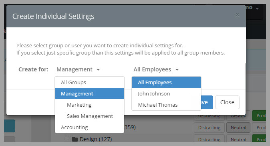The image size is (270, 146).
Task: Set Distracting in the row above Design
Action: pos(209,128)
